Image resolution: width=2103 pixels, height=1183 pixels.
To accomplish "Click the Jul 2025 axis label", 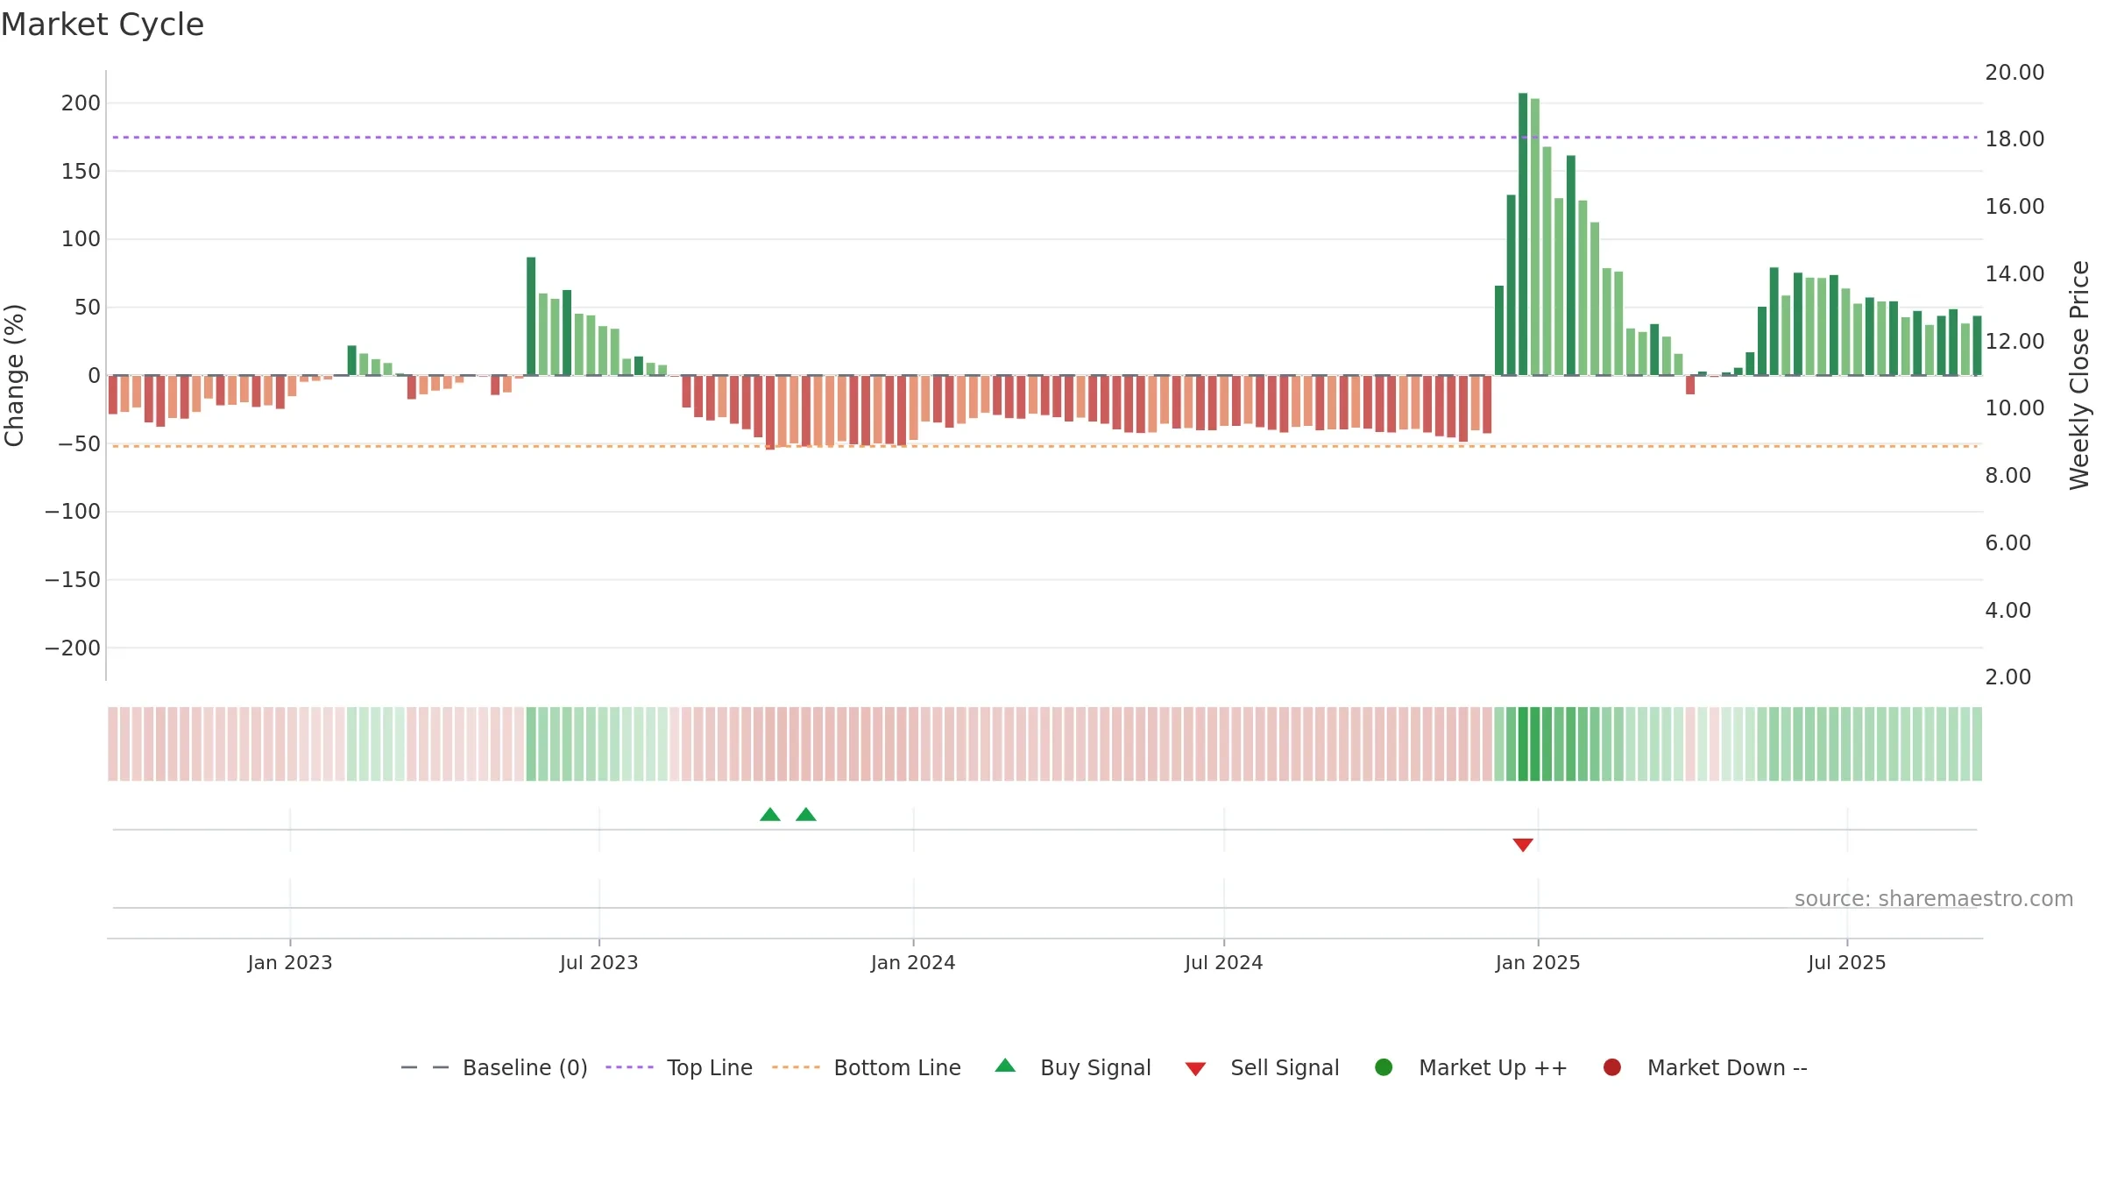I will pos(1847,963).
